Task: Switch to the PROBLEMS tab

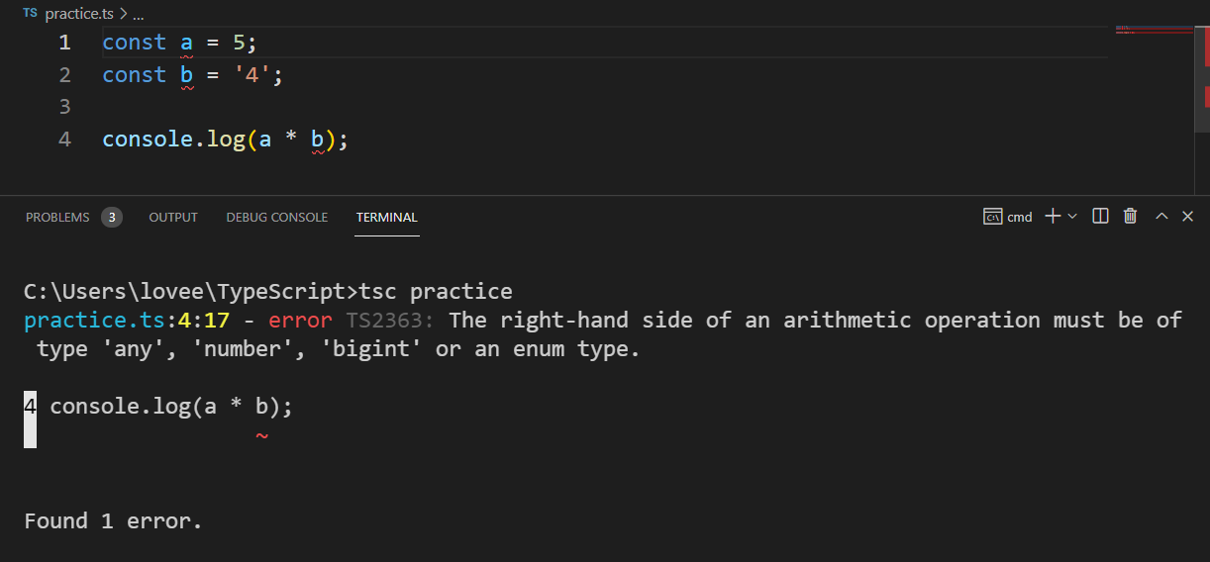Action: pyautogui.click(x=57, y=217)
